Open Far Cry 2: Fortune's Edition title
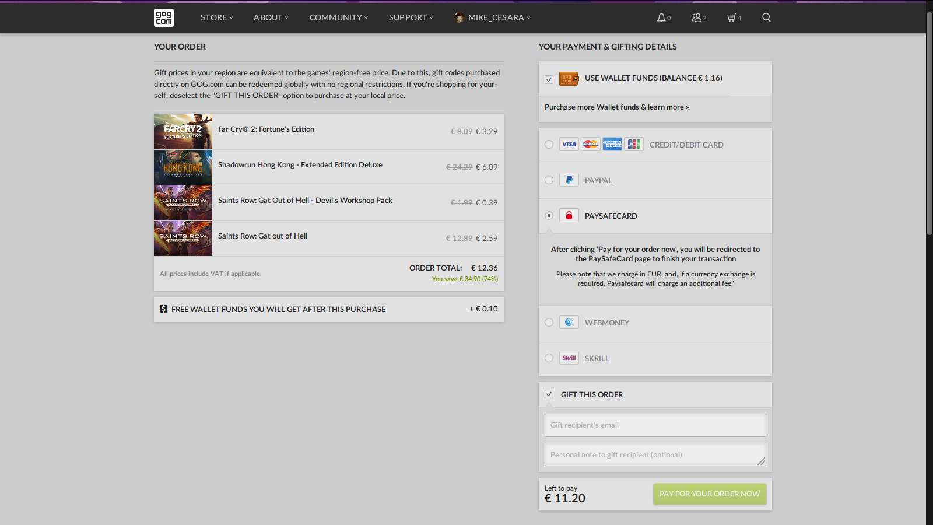933x525 pixels. 266,129
